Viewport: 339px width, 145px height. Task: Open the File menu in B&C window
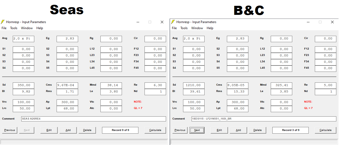coord(174,28)
